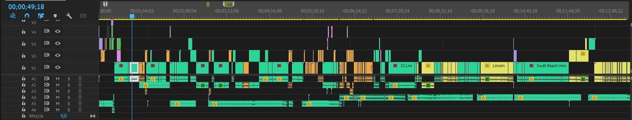The height and width of the screenshot is (120, 632).
Task: Click the playhead timecode 00;00;49;18
Action: (x=26, y=7)
